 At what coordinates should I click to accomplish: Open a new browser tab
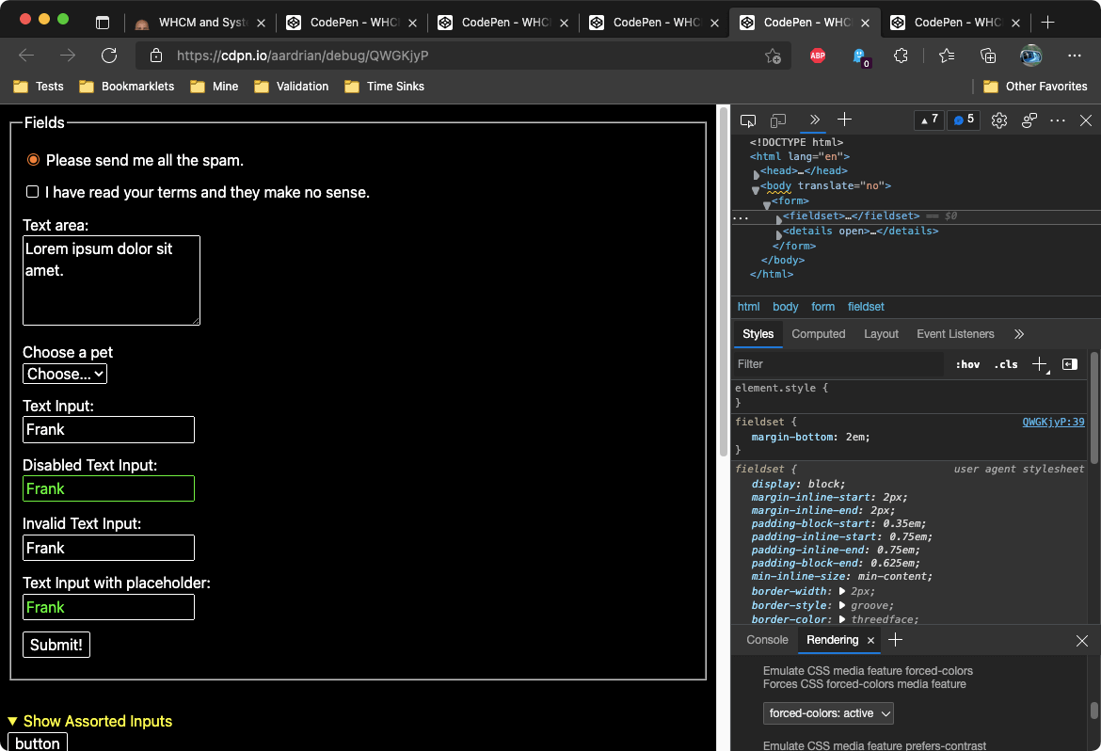click(x=1047, y=23)
